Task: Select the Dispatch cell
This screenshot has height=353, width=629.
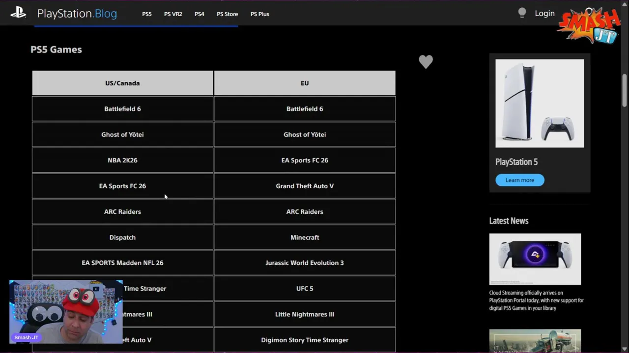Action: tap(122, 237)
